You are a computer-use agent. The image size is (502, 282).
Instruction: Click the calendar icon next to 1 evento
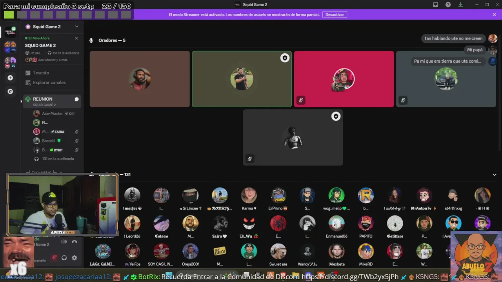28,73
